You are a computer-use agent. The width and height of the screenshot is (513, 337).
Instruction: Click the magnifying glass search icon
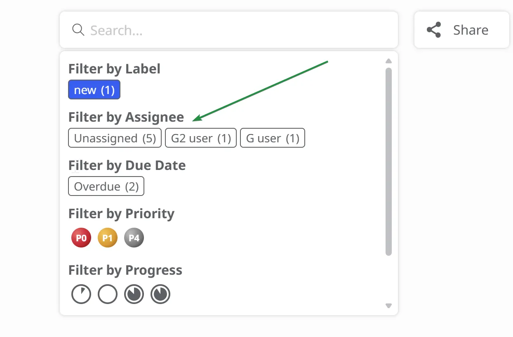[78, 30]
